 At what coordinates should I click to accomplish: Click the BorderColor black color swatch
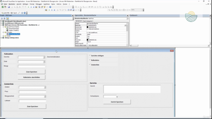click(x=87, y=27)
